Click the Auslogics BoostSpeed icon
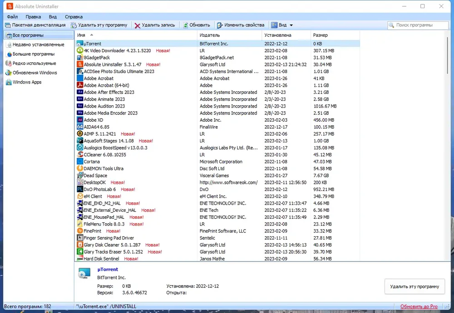Viewport: 454px width, 313px height. click(x=80, y=147)
